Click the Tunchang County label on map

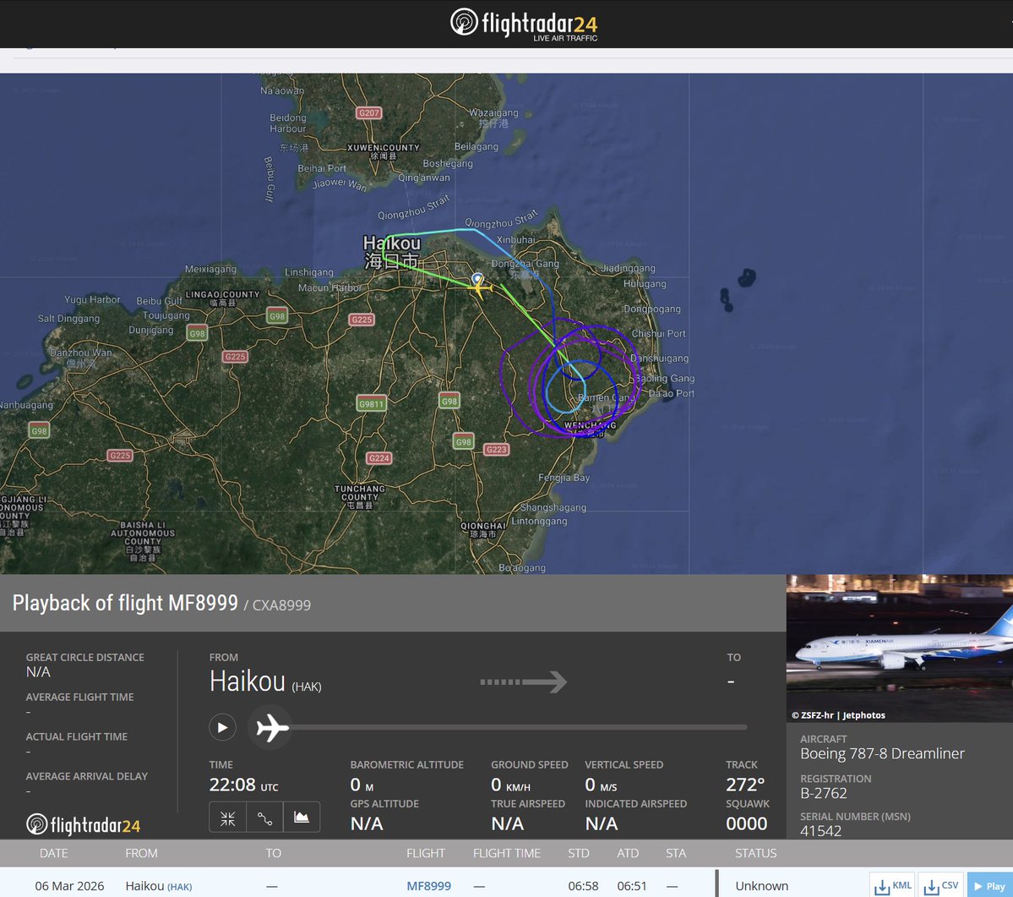point(360,496)
